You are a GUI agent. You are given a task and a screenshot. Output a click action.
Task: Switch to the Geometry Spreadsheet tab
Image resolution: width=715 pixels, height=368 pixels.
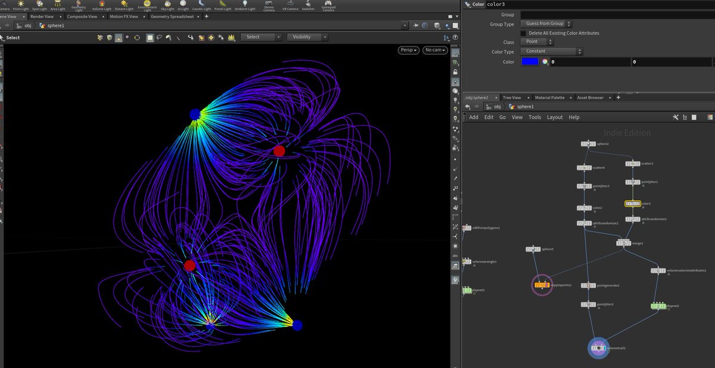(172, 17)
